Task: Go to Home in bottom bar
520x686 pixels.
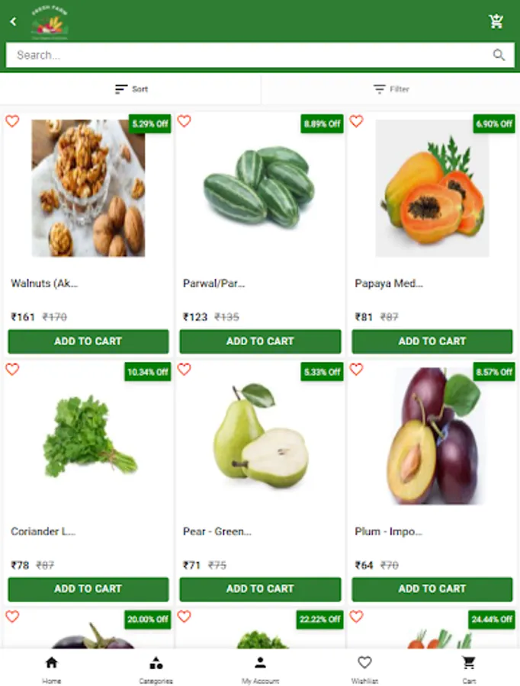Action: [51, 668]
